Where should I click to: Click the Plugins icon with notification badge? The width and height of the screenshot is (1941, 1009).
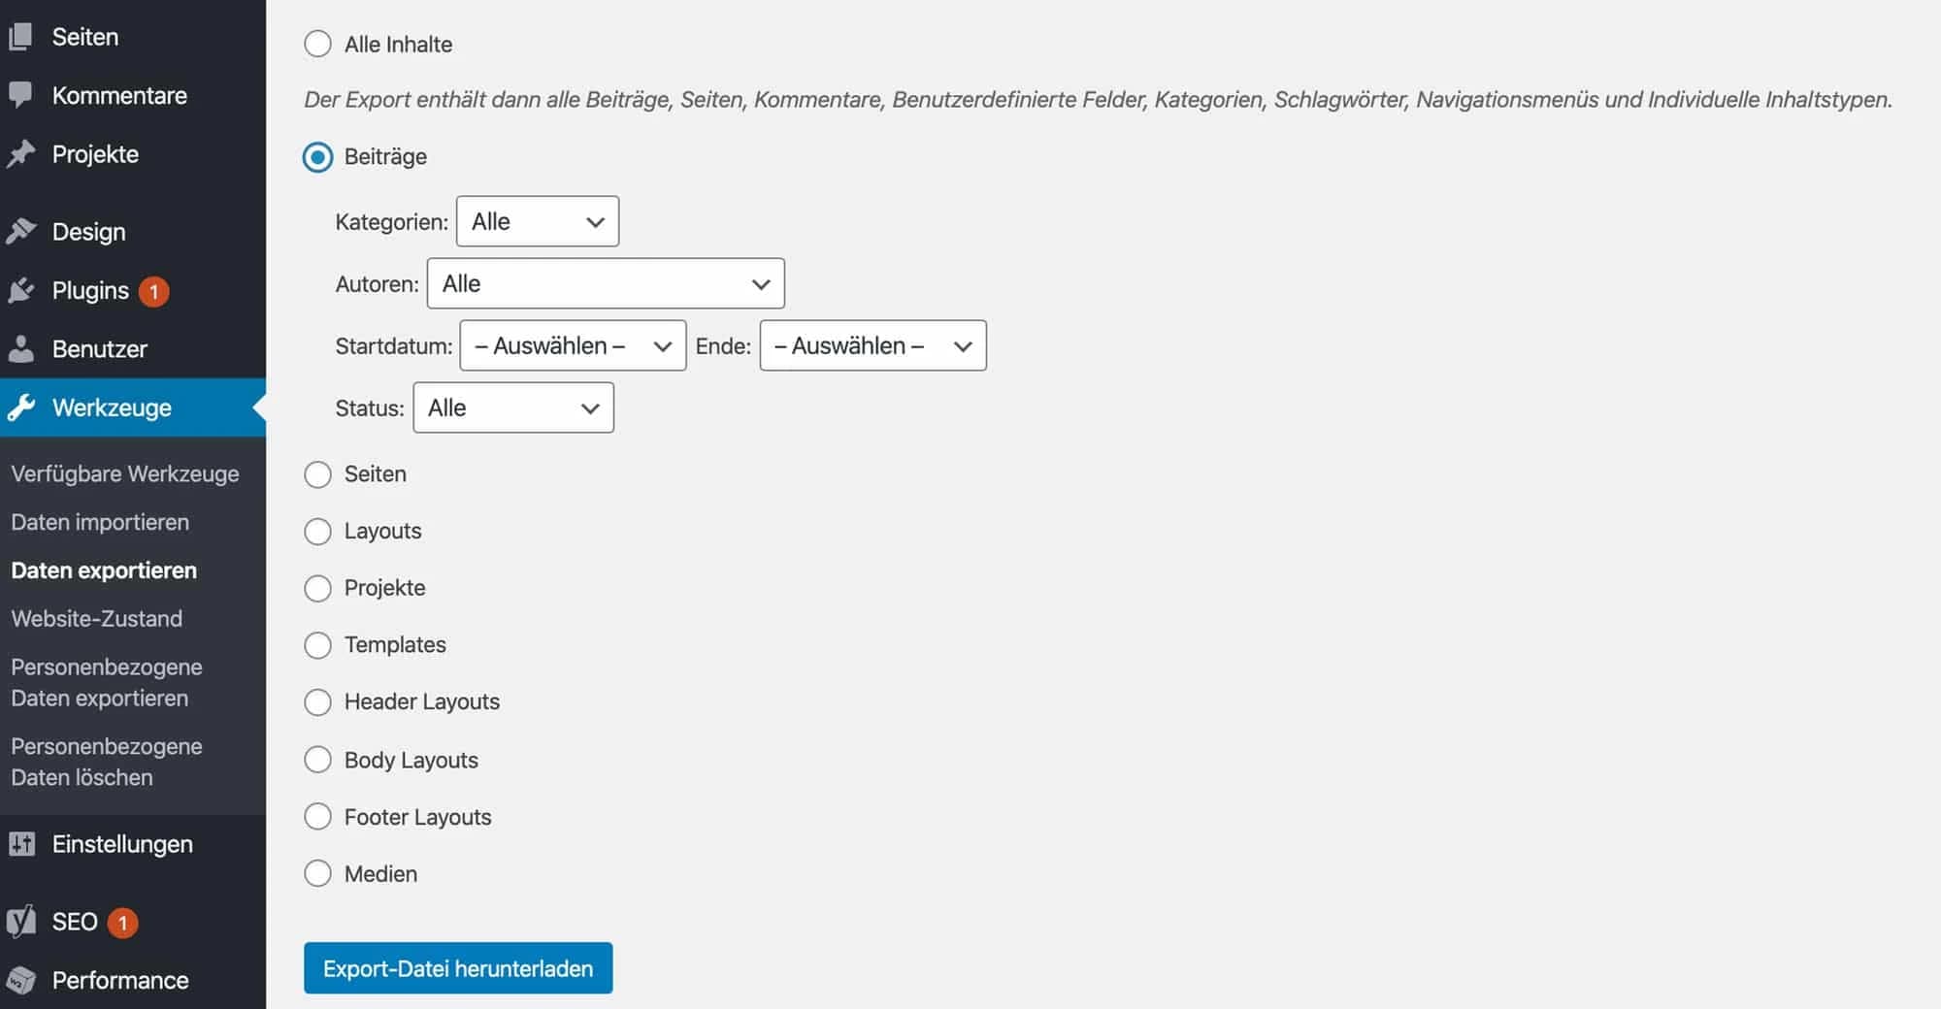click(21, 290)
